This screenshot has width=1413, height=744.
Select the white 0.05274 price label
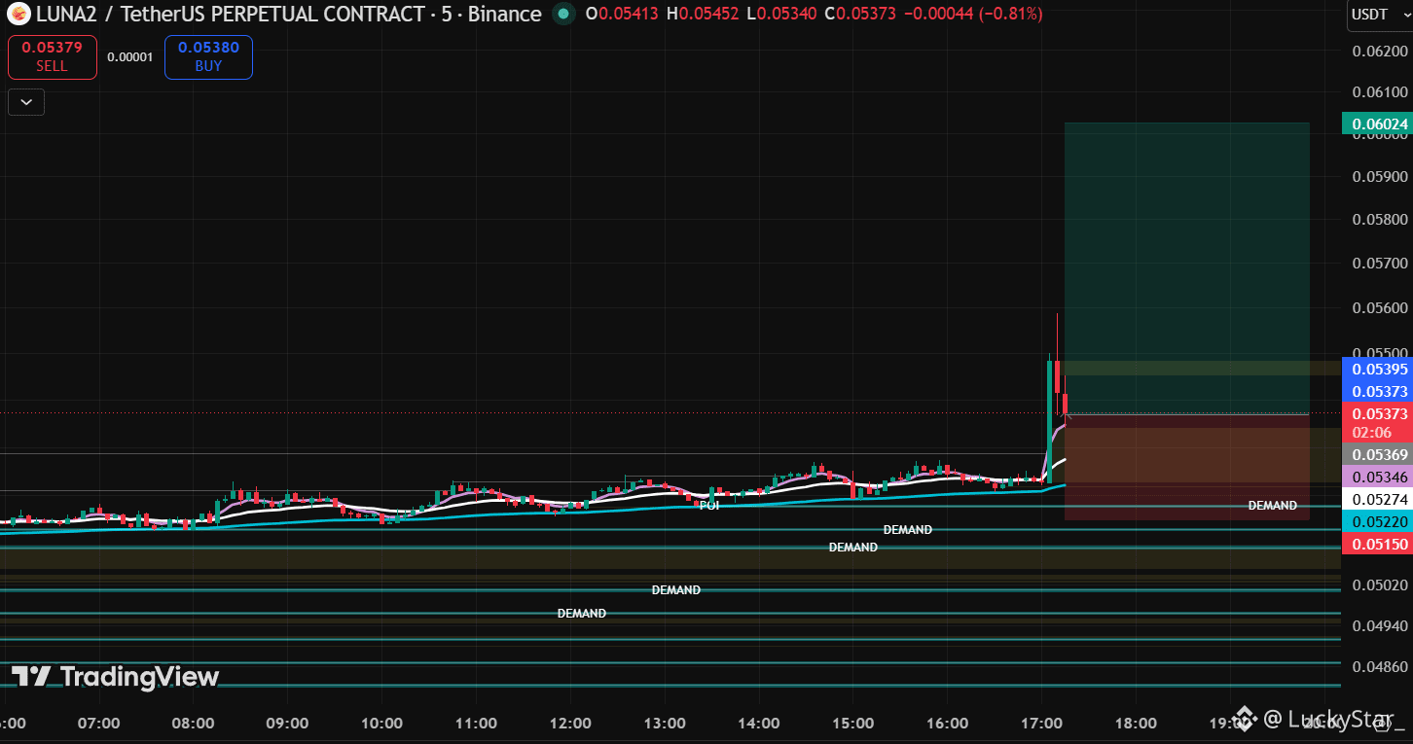point(1377,499)
